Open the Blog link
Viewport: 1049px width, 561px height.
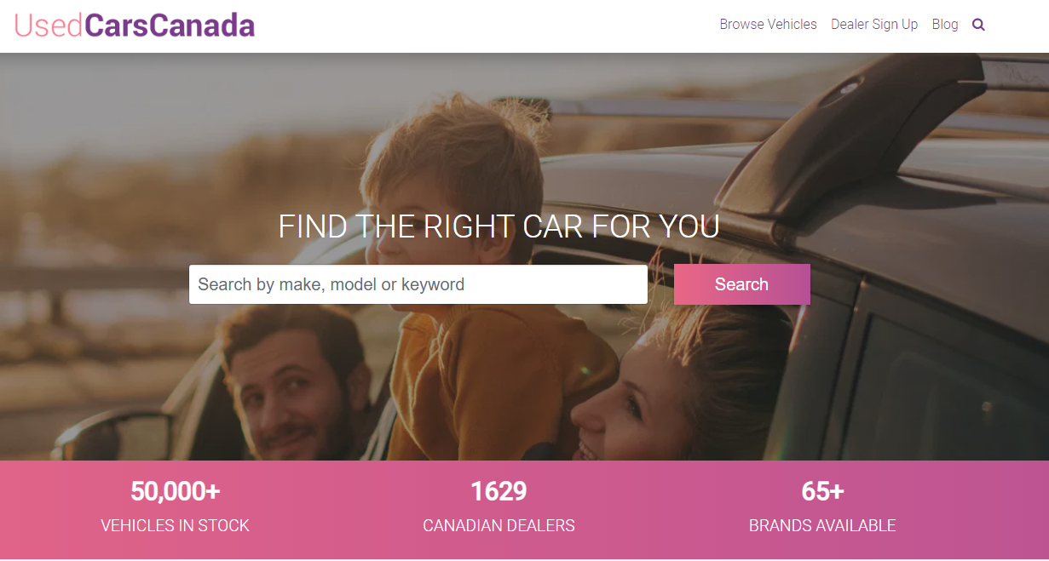(x=945, y=25)
